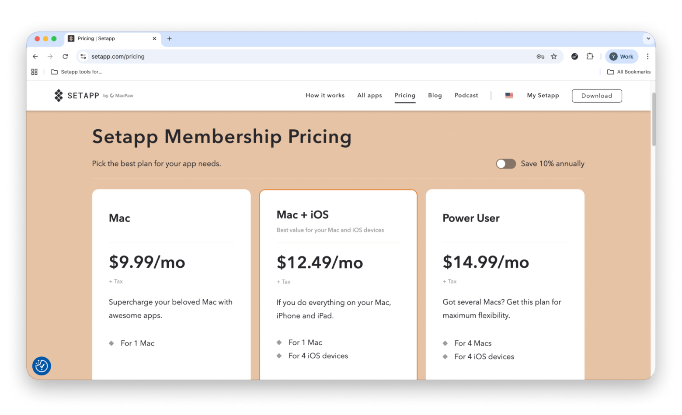Click the $9.99/mo price
Image resolution: width=682 pixels, height=415 pixels.
point(147,262)
